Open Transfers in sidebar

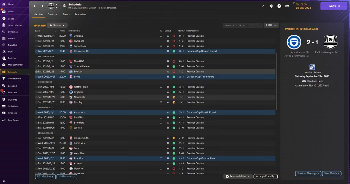pos(12,92)
